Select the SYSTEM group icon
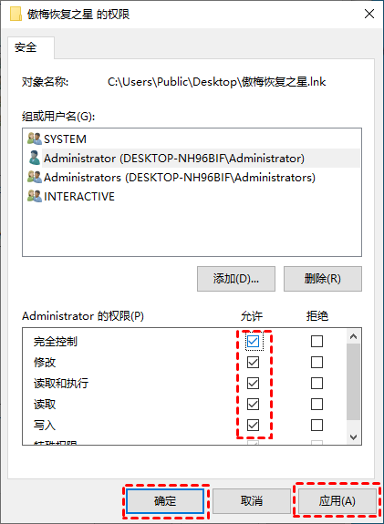This screenshot has height=524, width=384. pos(35,139)
